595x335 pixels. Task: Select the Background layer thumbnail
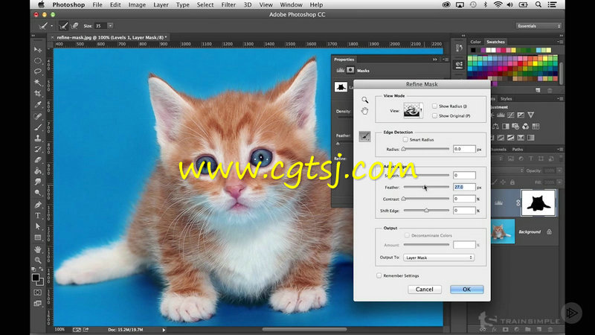tap(503, 232)
